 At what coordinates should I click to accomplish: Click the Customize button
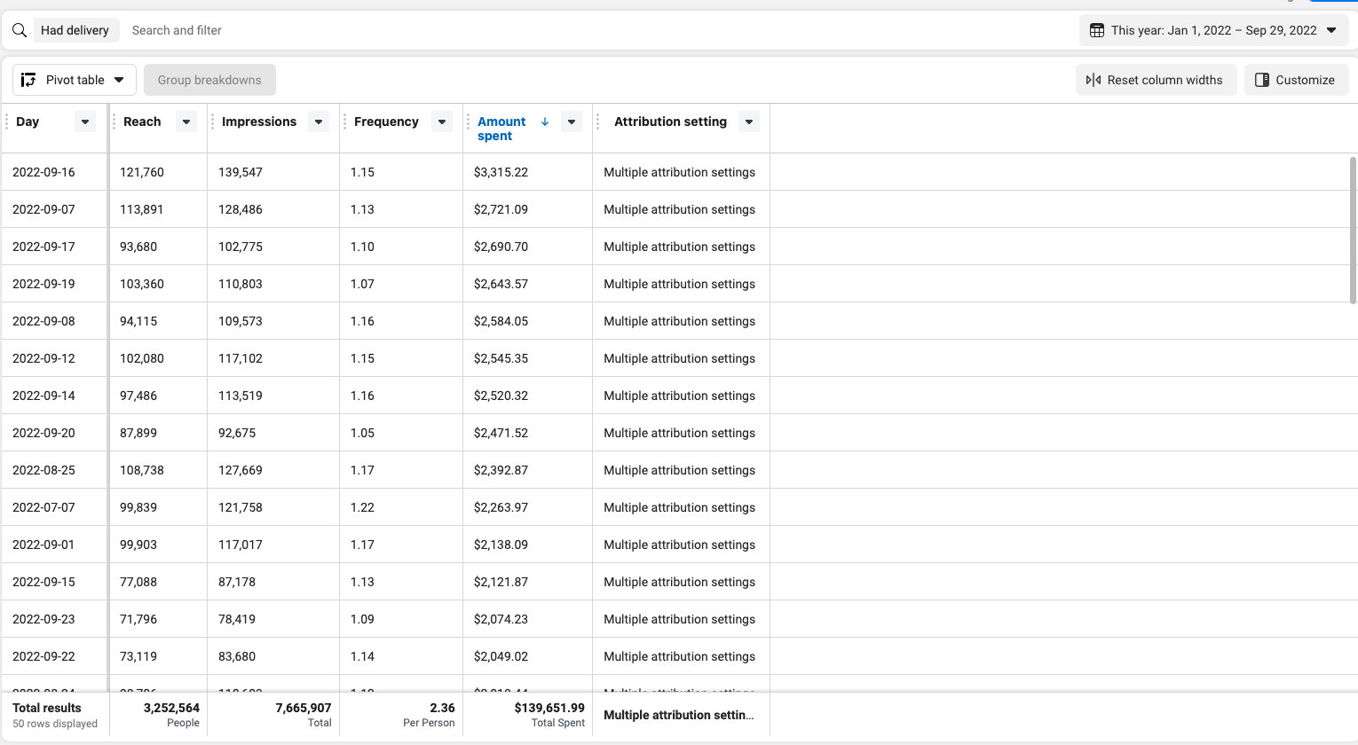click(x=1296, y=80)
